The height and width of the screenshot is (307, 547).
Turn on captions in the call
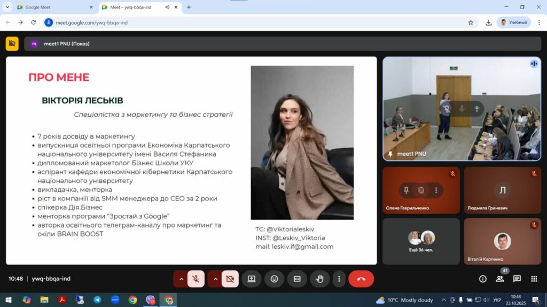click(x=297, y=279)
